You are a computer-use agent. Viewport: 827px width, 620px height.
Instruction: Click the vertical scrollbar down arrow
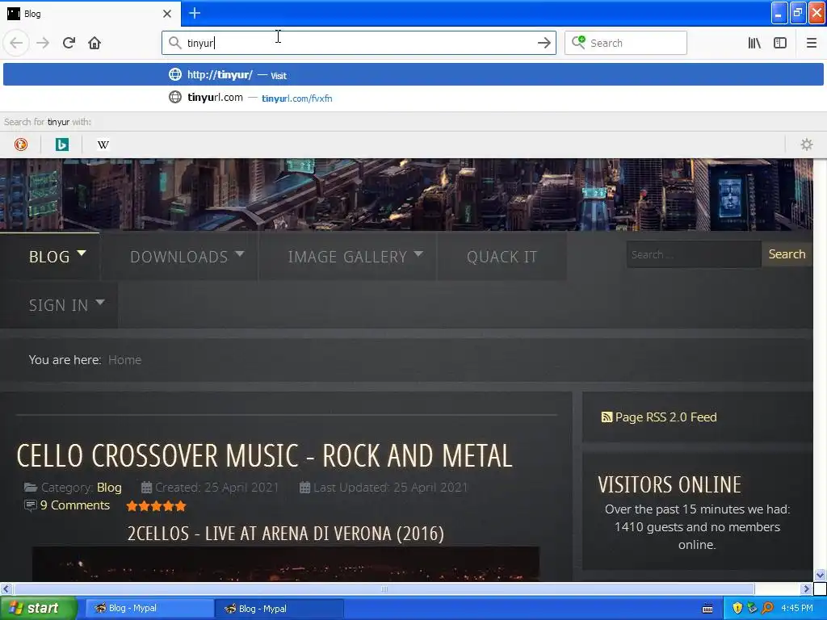point(820,575)
